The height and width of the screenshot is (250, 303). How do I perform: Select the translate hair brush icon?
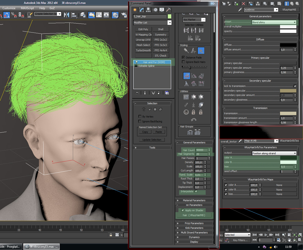(186, 76)
